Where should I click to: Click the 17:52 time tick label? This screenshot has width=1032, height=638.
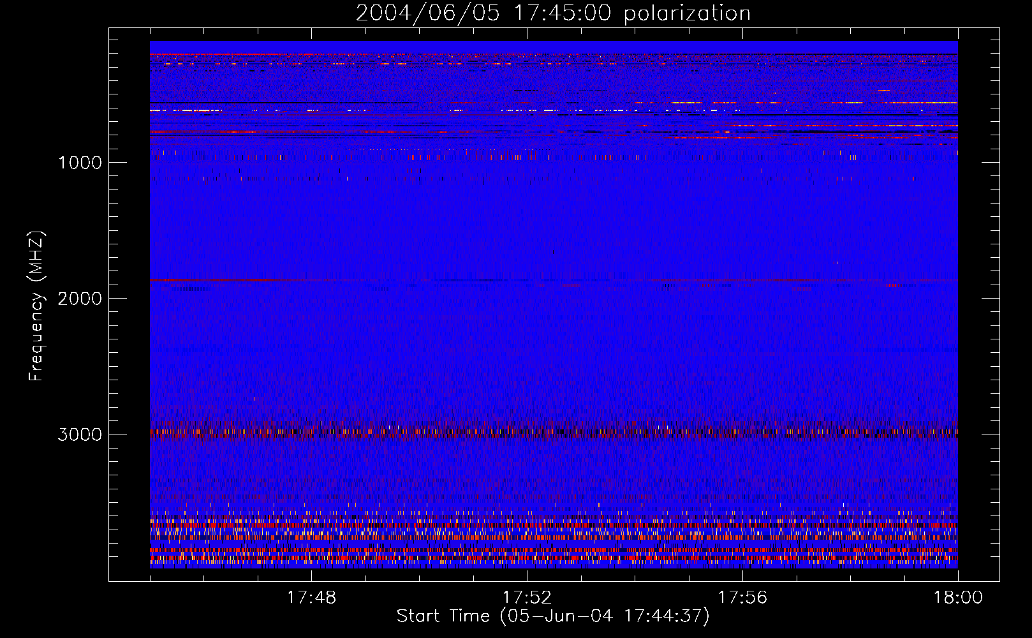click(x=527, y=598)
